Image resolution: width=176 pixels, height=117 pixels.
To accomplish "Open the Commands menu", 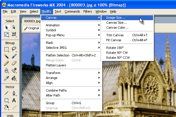I will pyautogui.click(x=72, y=11).
